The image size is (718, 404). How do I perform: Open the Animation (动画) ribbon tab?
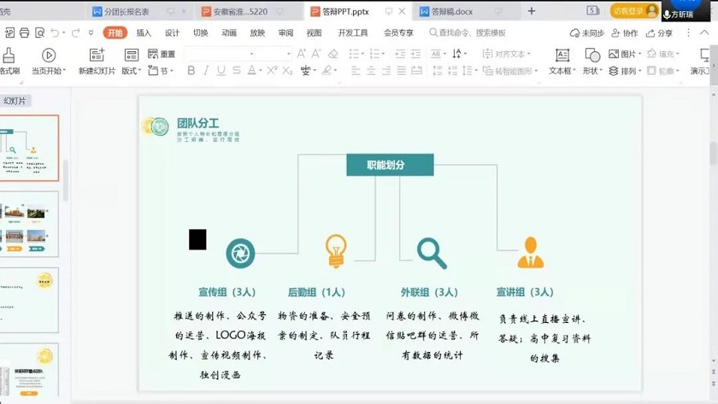pyautogui.click(x=229, y=33)
